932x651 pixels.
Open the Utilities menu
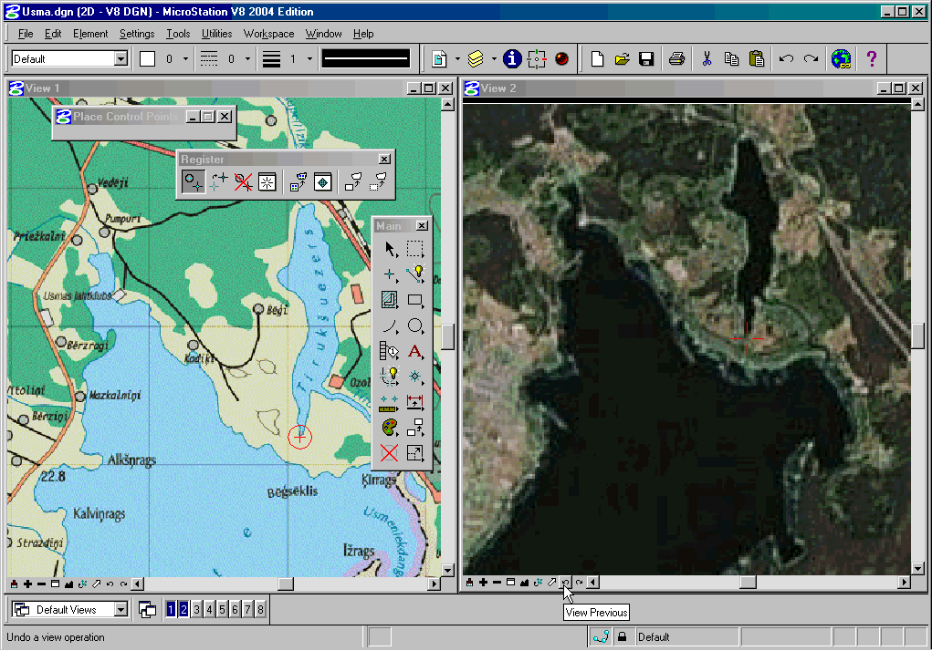pos(216,34)
